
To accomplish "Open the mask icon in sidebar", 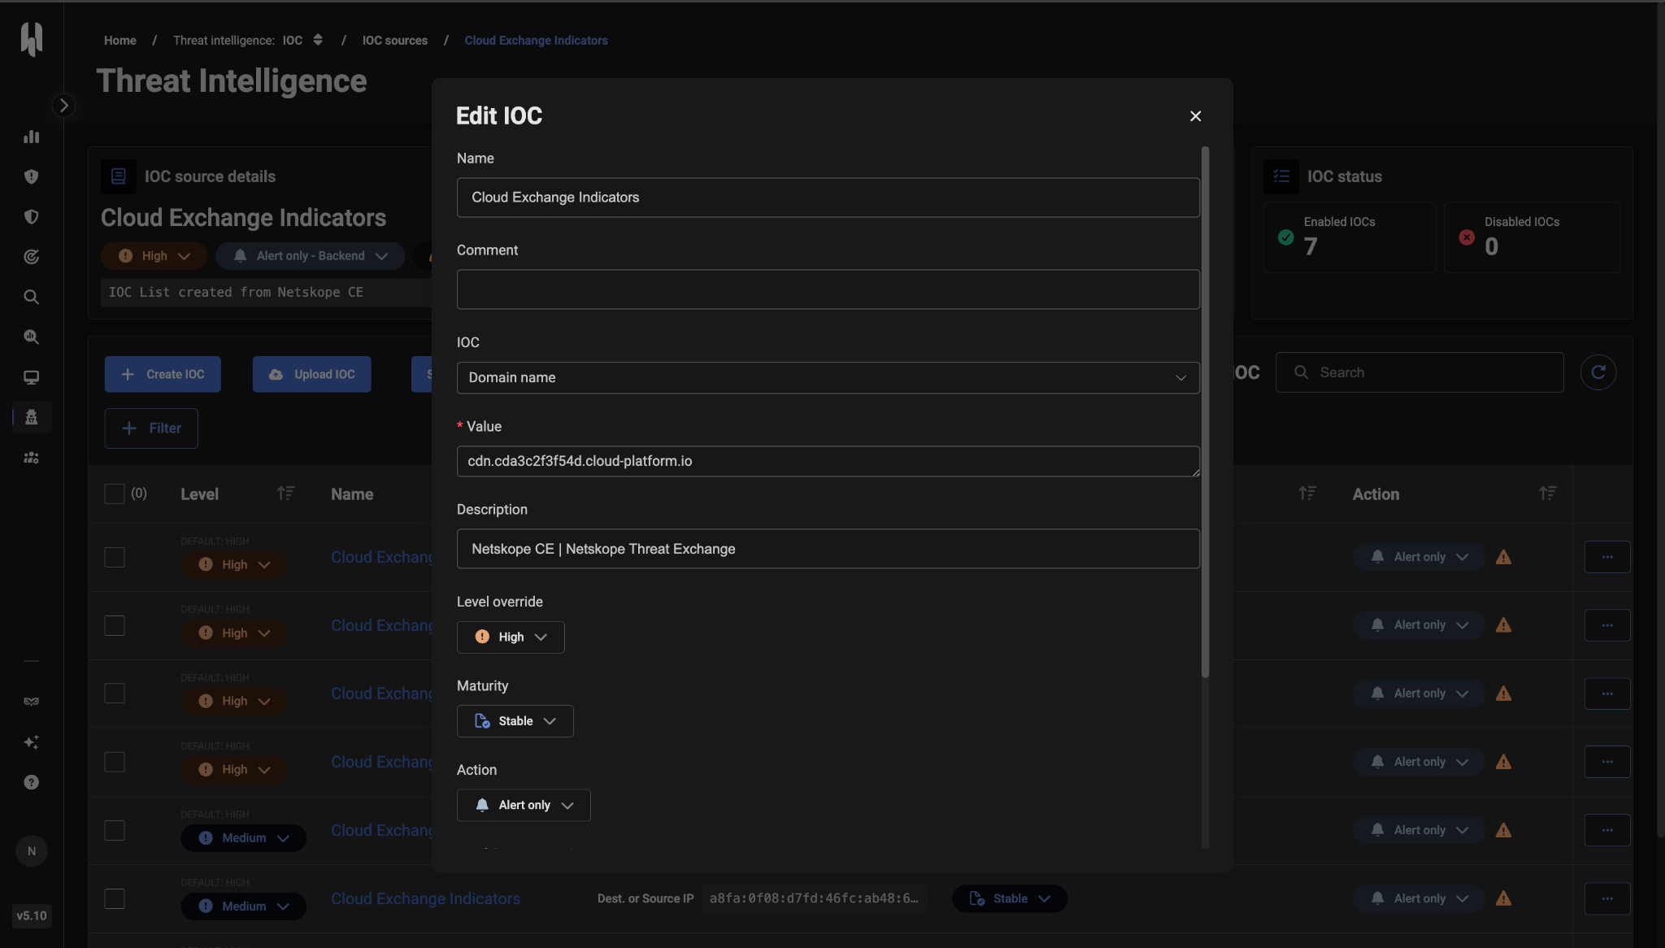I will click(x=32, y=702).
